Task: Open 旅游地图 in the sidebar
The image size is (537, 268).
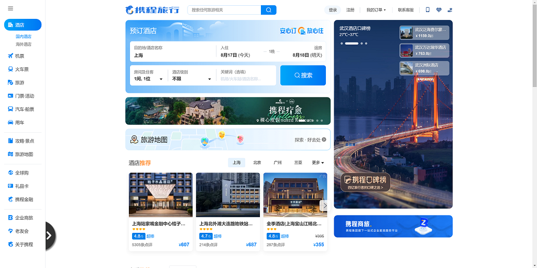Action: 23,154
